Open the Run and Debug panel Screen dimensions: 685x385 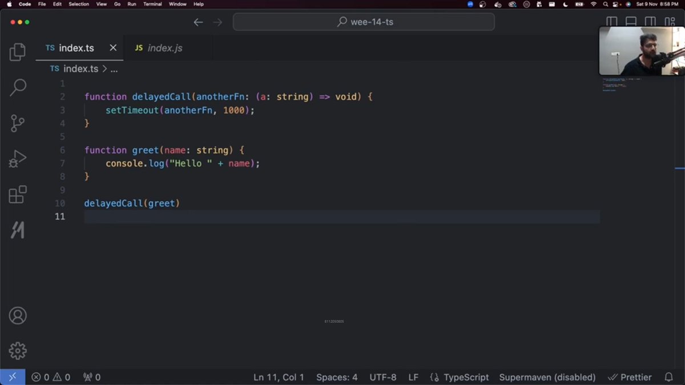17,159
